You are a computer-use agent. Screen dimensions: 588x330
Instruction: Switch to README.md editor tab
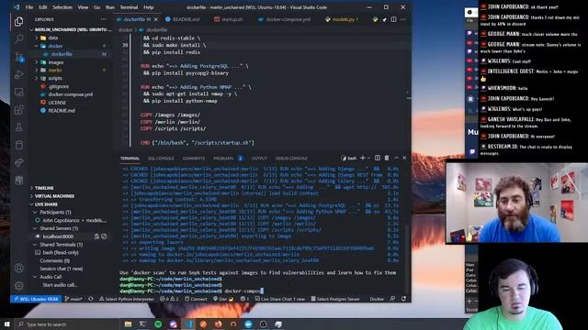[183, 19]
